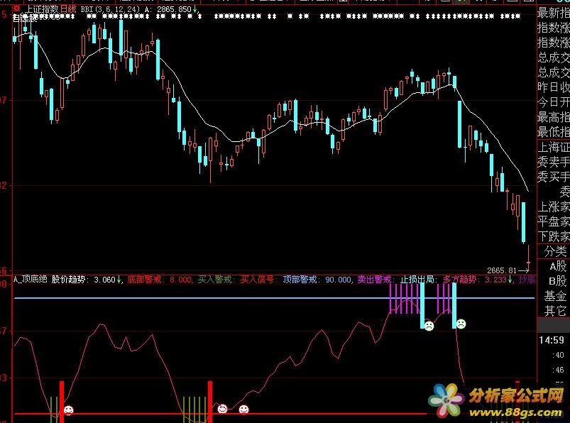Click the 分类 header button

tap(554, 251)
